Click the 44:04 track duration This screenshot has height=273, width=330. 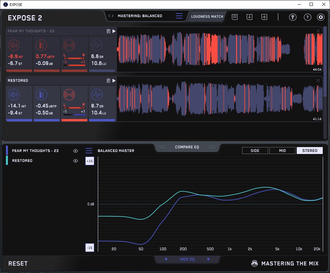pos(317,69)
